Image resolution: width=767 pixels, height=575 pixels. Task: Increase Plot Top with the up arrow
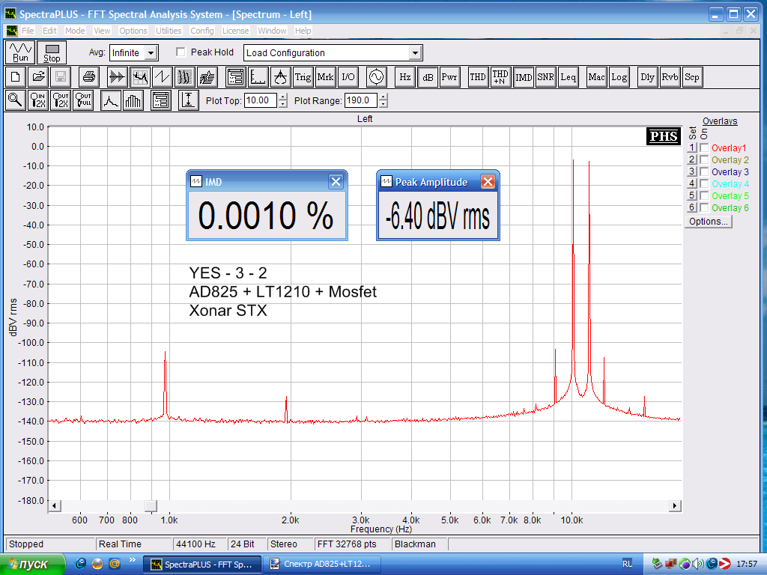click(282, 97)
